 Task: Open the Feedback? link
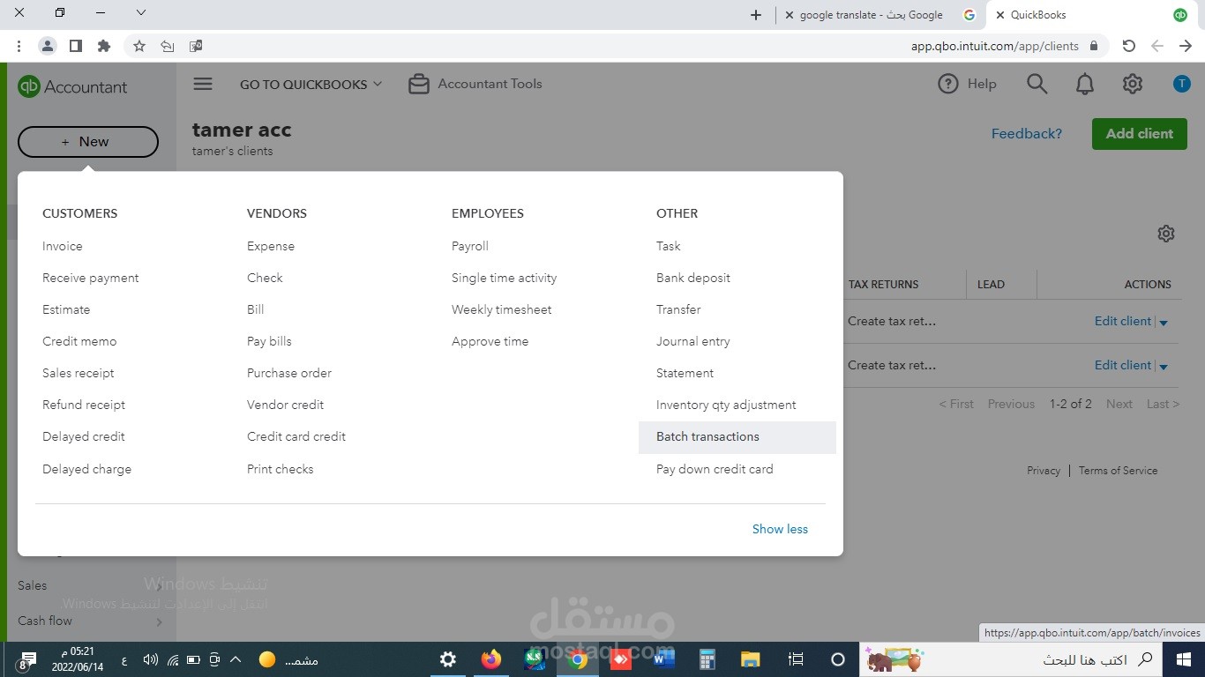point(1027,134)
